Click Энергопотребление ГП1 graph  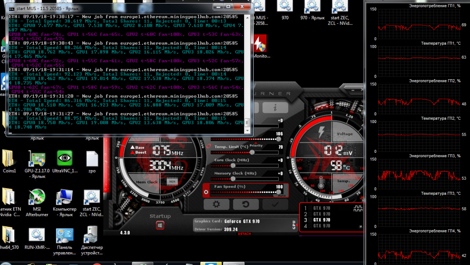click(x=419, y=24)
